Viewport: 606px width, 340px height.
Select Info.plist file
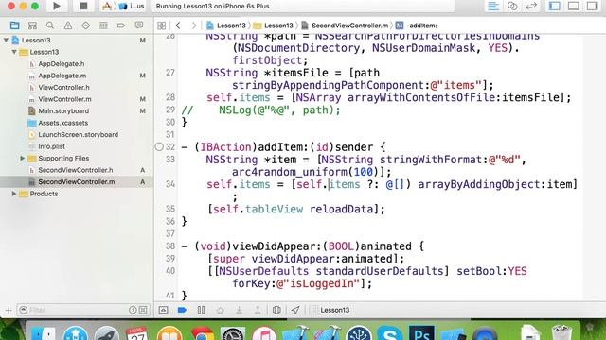click(51, 146)
